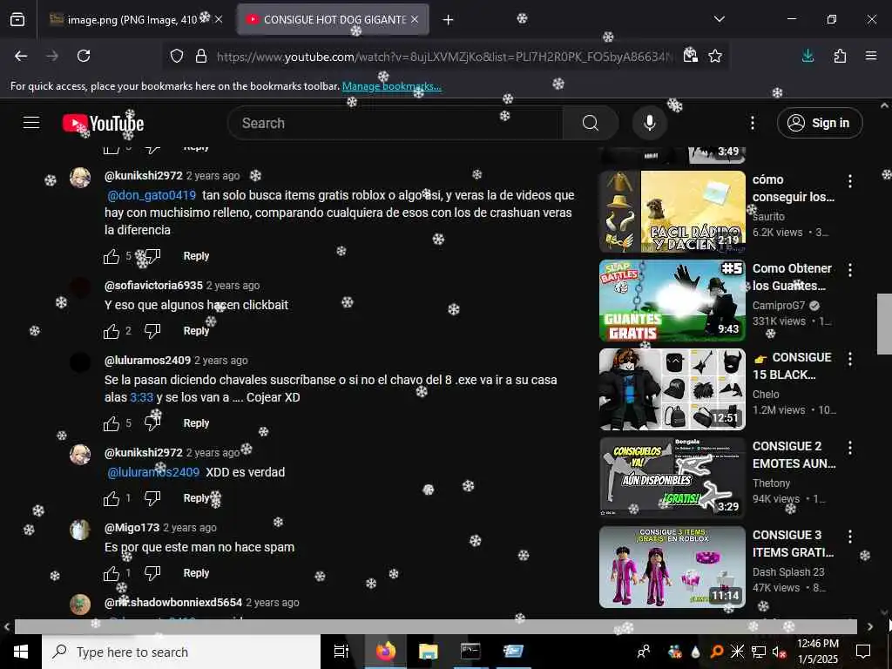
Task: Reply to the 'XDD es verdad' comment
Action: (196, 497)
